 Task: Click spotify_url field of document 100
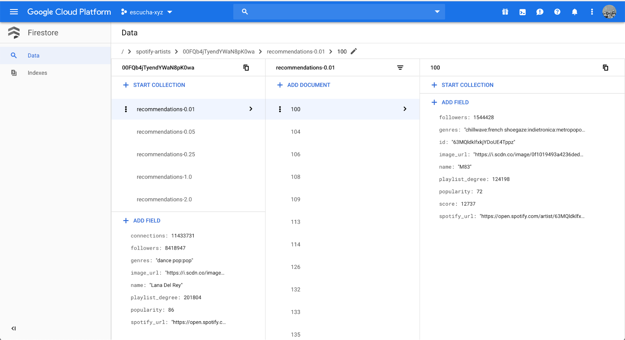point(512,216)
